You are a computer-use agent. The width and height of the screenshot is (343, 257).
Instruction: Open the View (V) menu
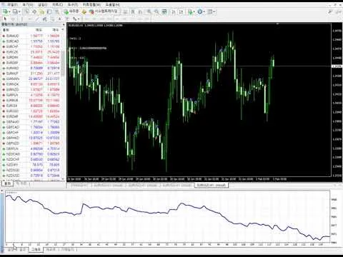(x=28, y=5)
